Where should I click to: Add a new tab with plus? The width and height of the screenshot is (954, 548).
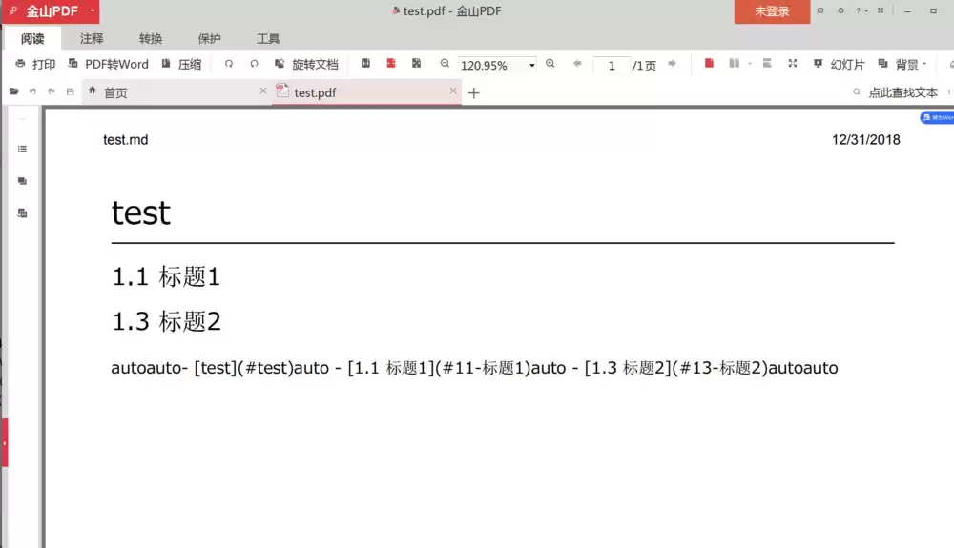point(474,93)
